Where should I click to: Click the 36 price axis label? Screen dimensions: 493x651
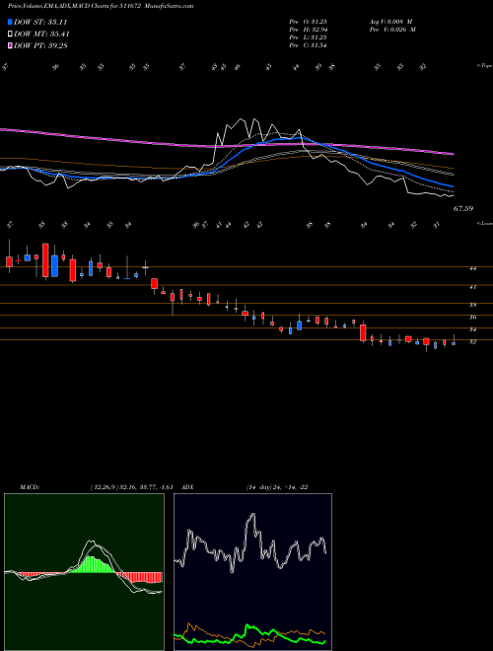472,318
